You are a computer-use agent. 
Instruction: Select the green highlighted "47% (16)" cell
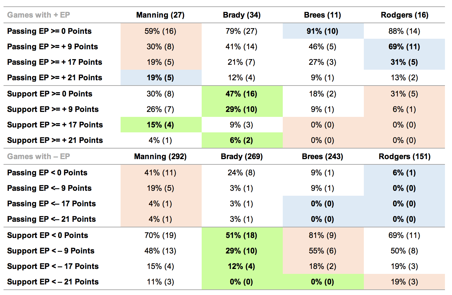pyautogui.click(x=242, y=94)
